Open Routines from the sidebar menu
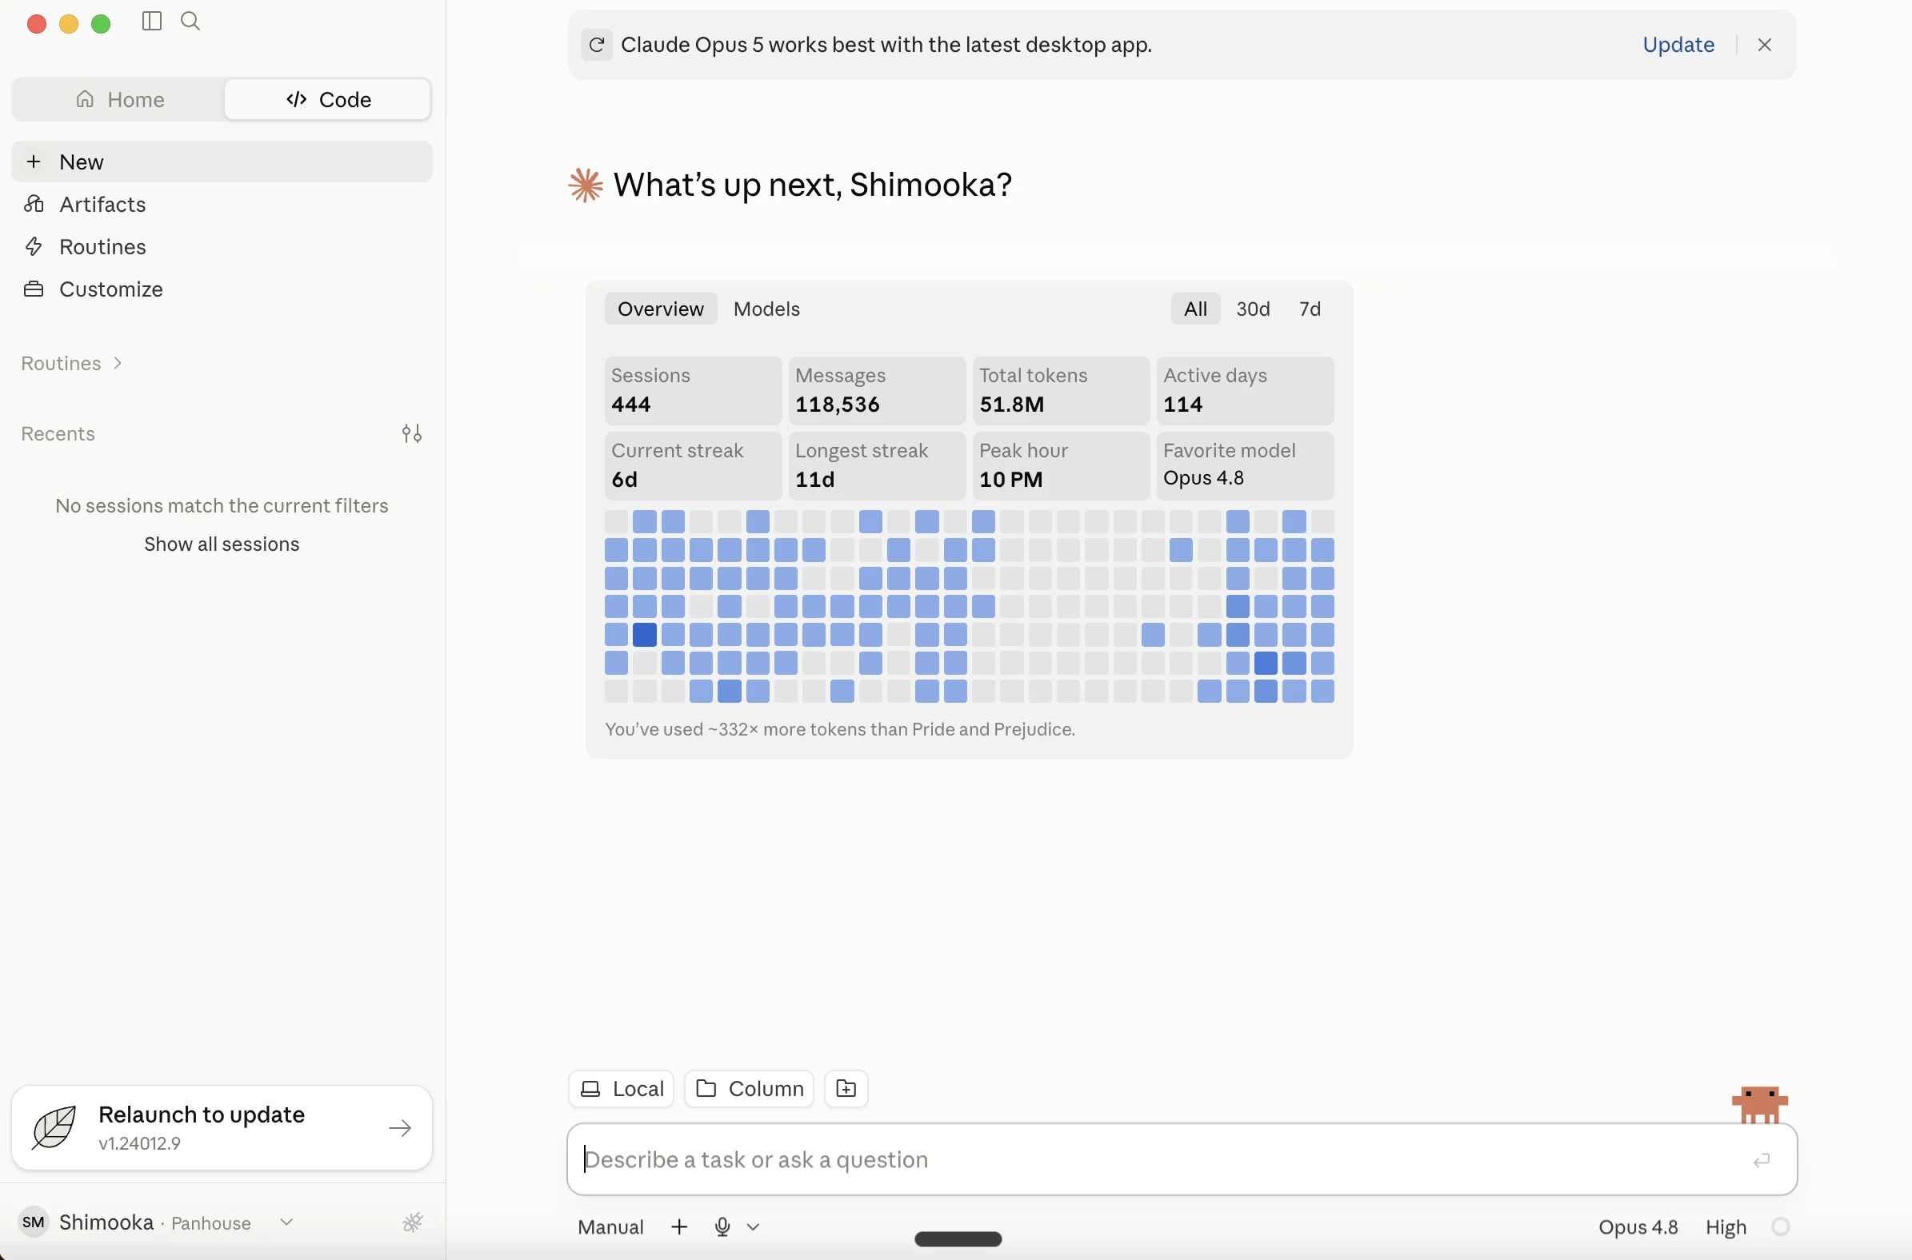 tap(222, 247)
